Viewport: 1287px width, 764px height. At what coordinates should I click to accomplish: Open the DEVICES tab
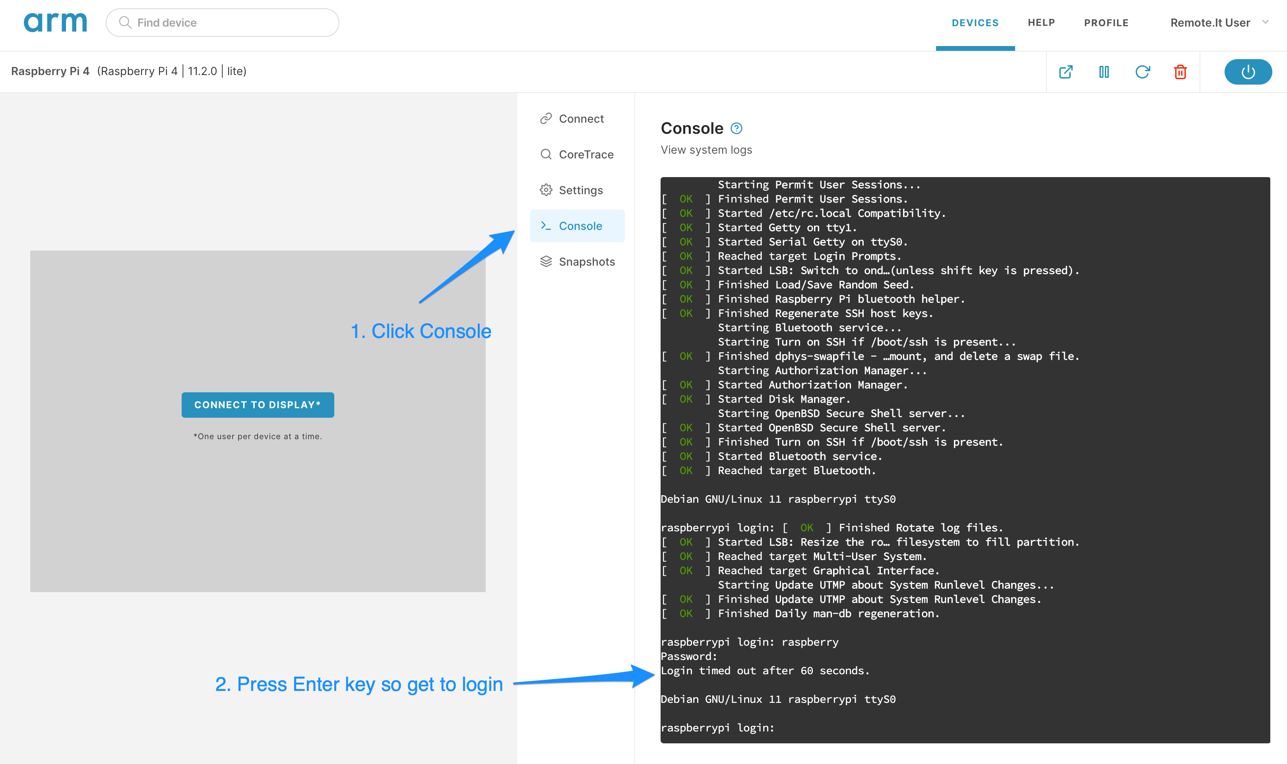[x=975, y=23]
